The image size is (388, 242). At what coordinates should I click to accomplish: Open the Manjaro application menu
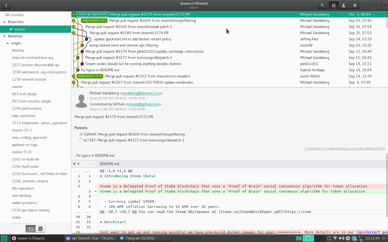coord(4,238)
